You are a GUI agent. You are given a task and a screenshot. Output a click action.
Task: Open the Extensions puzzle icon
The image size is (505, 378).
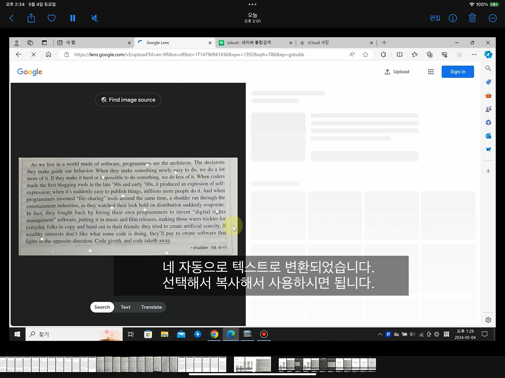tap(383, 54)
